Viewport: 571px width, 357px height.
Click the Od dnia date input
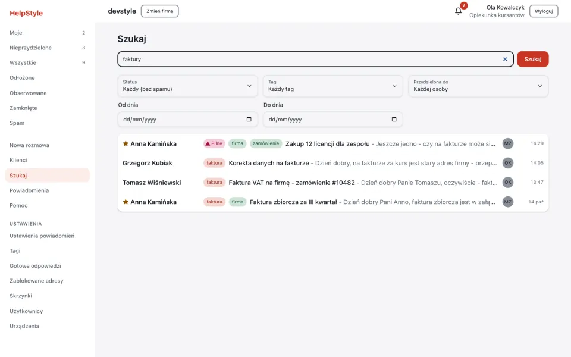tap(187, 119)
